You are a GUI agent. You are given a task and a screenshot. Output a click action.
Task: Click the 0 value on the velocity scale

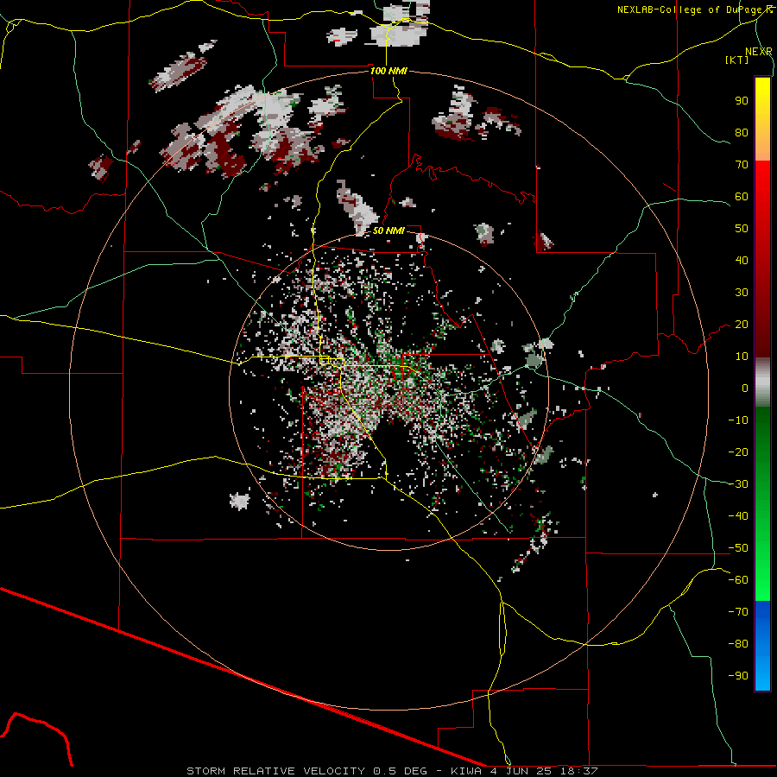pos(745,388)
